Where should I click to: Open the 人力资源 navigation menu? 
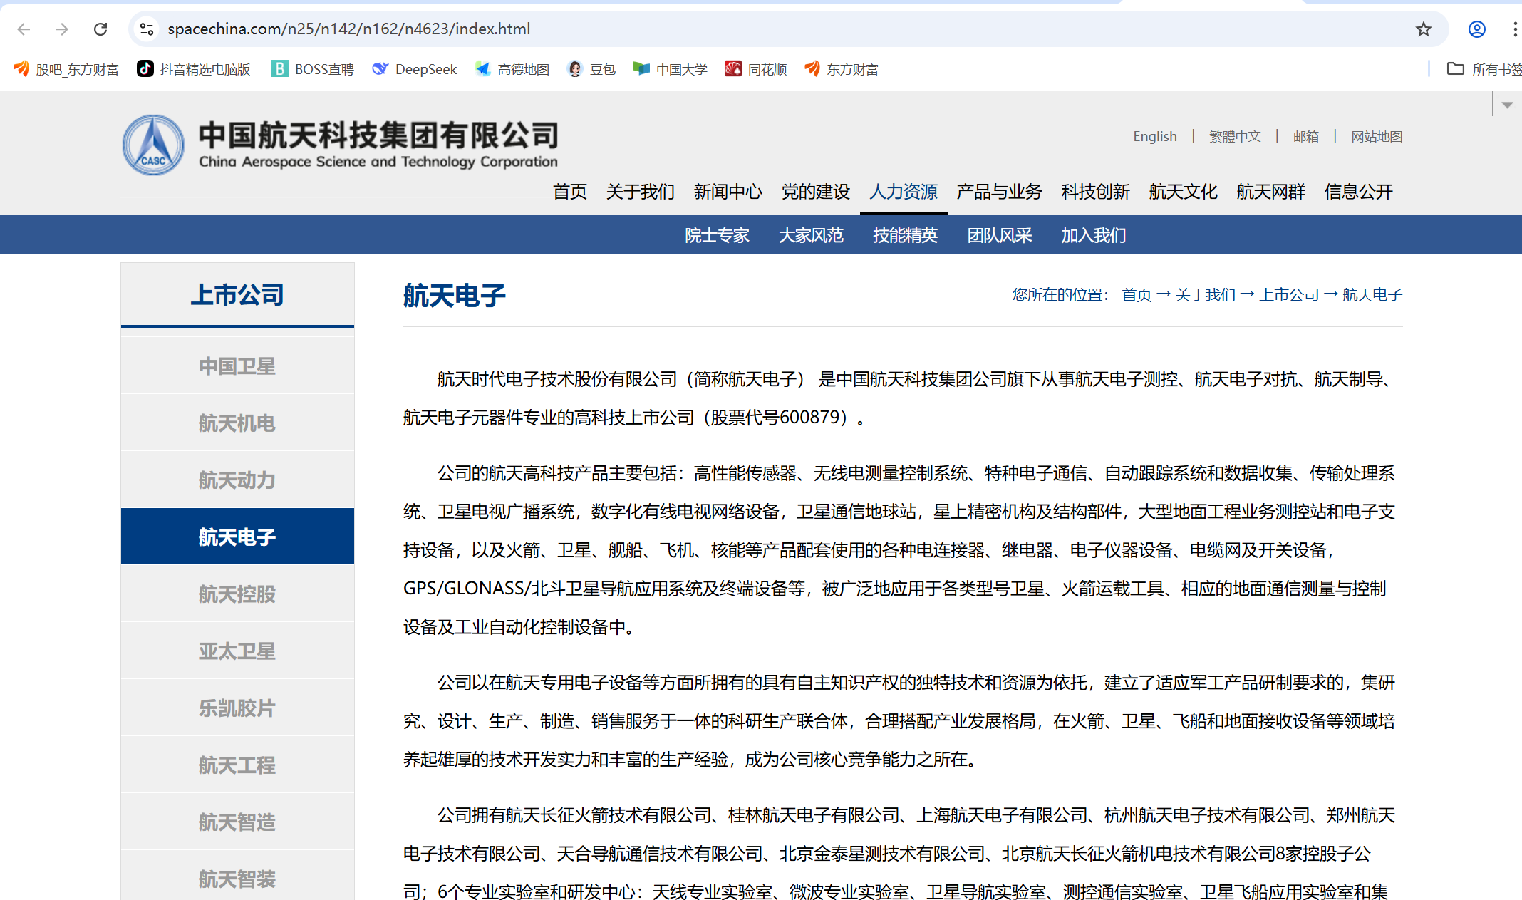(x=903, y=192)
